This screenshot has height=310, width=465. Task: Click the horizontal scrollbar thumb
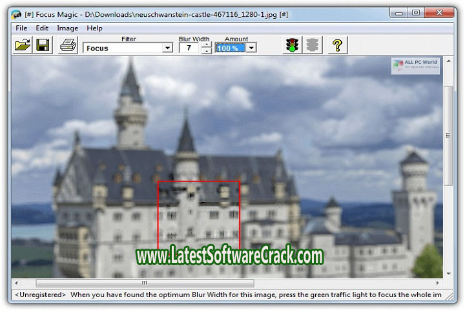coord(145,283)
